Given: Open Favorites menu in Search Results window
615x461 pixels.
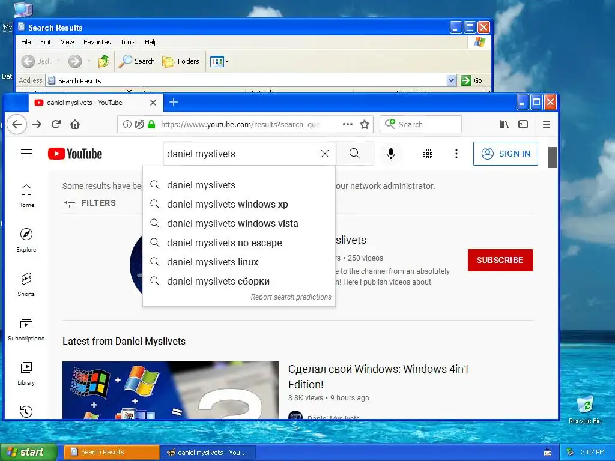Looking at the screenshot, I should pyautogui.click(x=97, y=42).
